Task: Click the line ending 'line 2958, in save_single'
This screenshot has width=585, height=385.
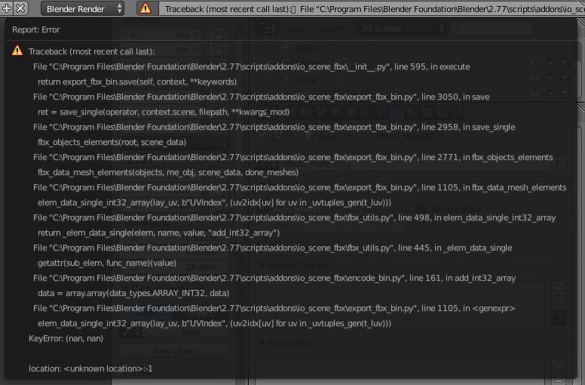Action: 274,128
